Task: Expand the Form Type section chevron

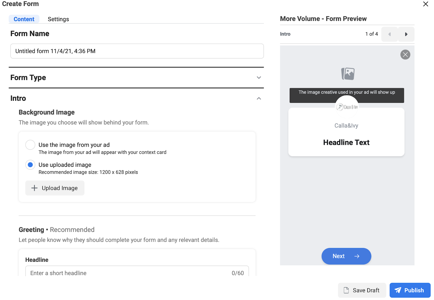Action: pos(259,78)
